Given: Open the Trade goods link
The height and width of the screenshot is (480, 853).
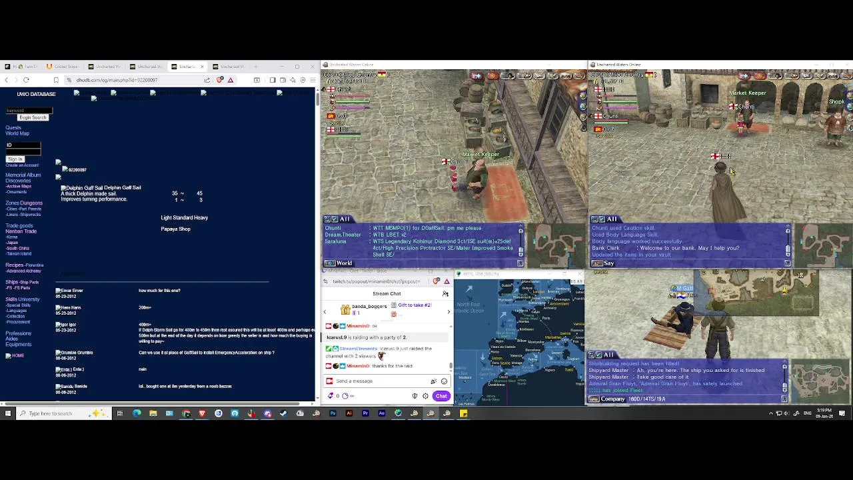Looking at the screenshot, I should (x=19, y=225).
